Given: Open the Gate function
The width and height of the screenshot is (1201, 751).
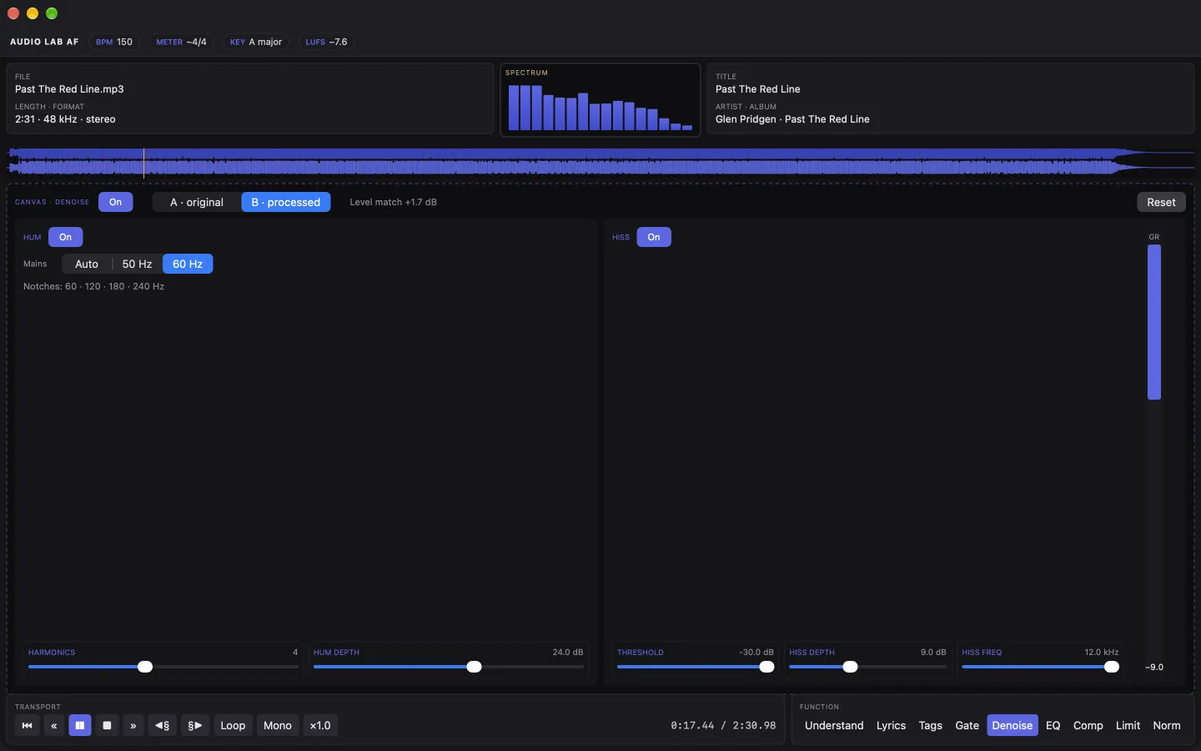Looking at the screenshot, I should coord(967,725).
